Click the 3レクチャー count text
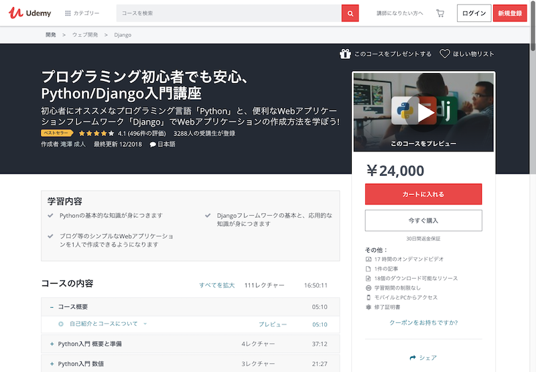The width and height of the screenshot is (536, 372). pos(258,364)
